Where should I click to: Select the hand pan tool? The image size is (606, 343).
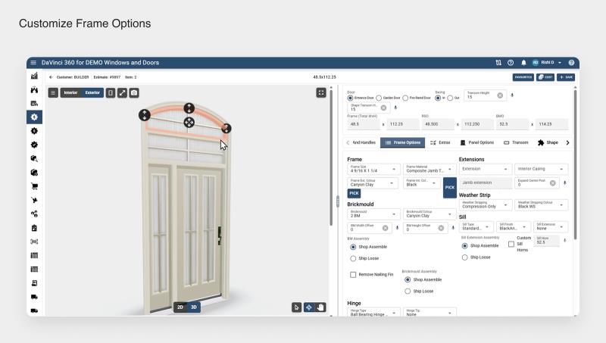320,307
